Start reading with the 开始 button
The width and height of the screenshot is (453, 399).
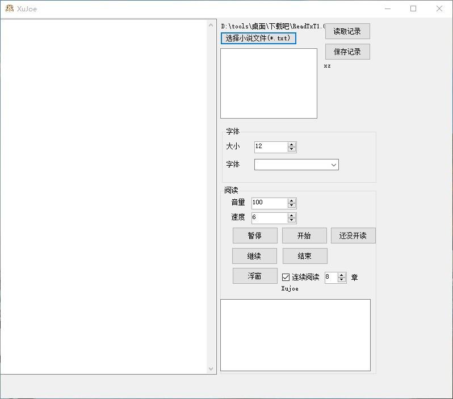304,236
